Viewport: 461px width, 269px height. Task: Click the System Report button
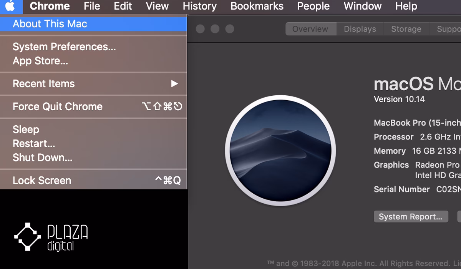click(x=411, y=217)
